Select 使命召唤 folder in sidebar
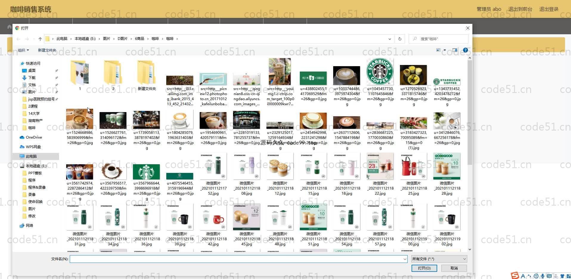The width and height of the screenshot is (571, 279). pos(35,202)
